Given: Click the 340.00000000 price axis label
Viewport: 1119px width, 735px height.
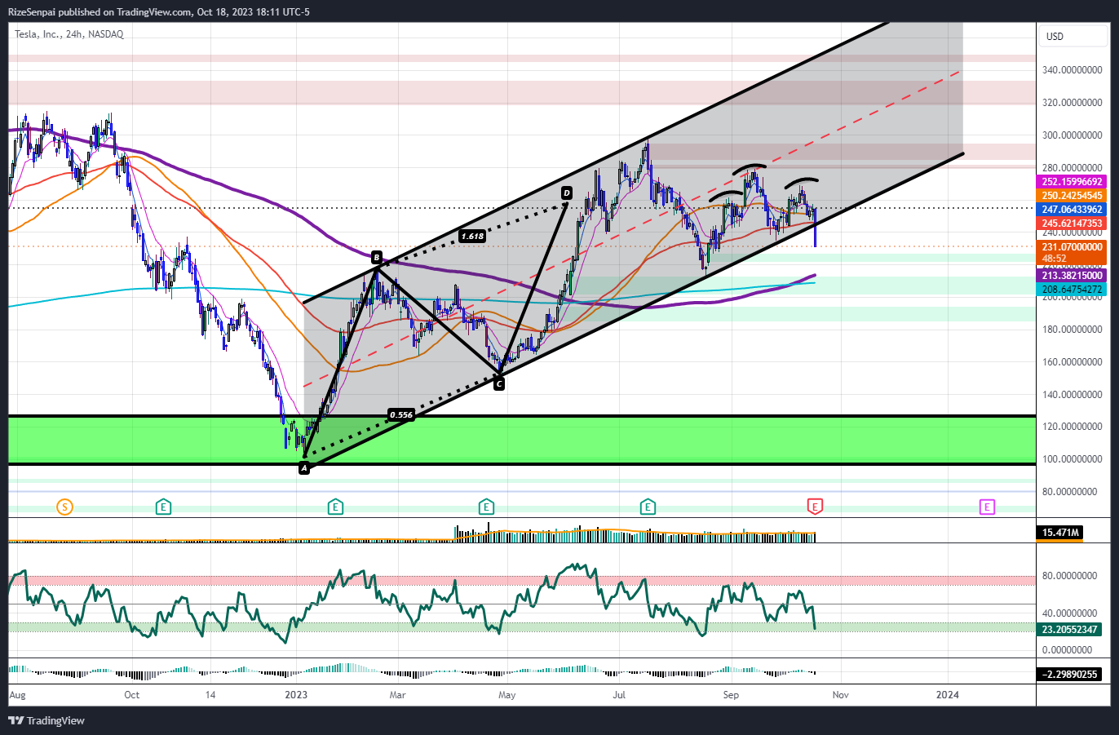Looking at the screenshot, I should (x=1073, y=70).
